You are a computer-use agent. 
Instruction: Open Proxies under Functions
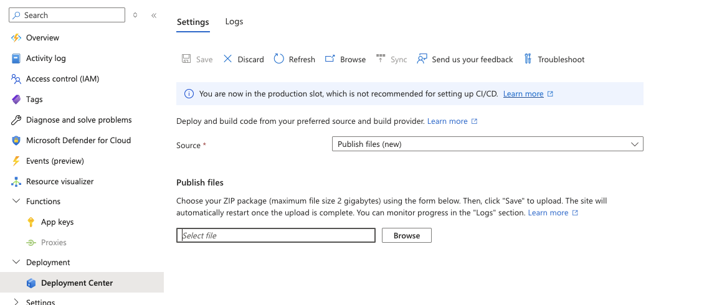click(x=54, y=242)
